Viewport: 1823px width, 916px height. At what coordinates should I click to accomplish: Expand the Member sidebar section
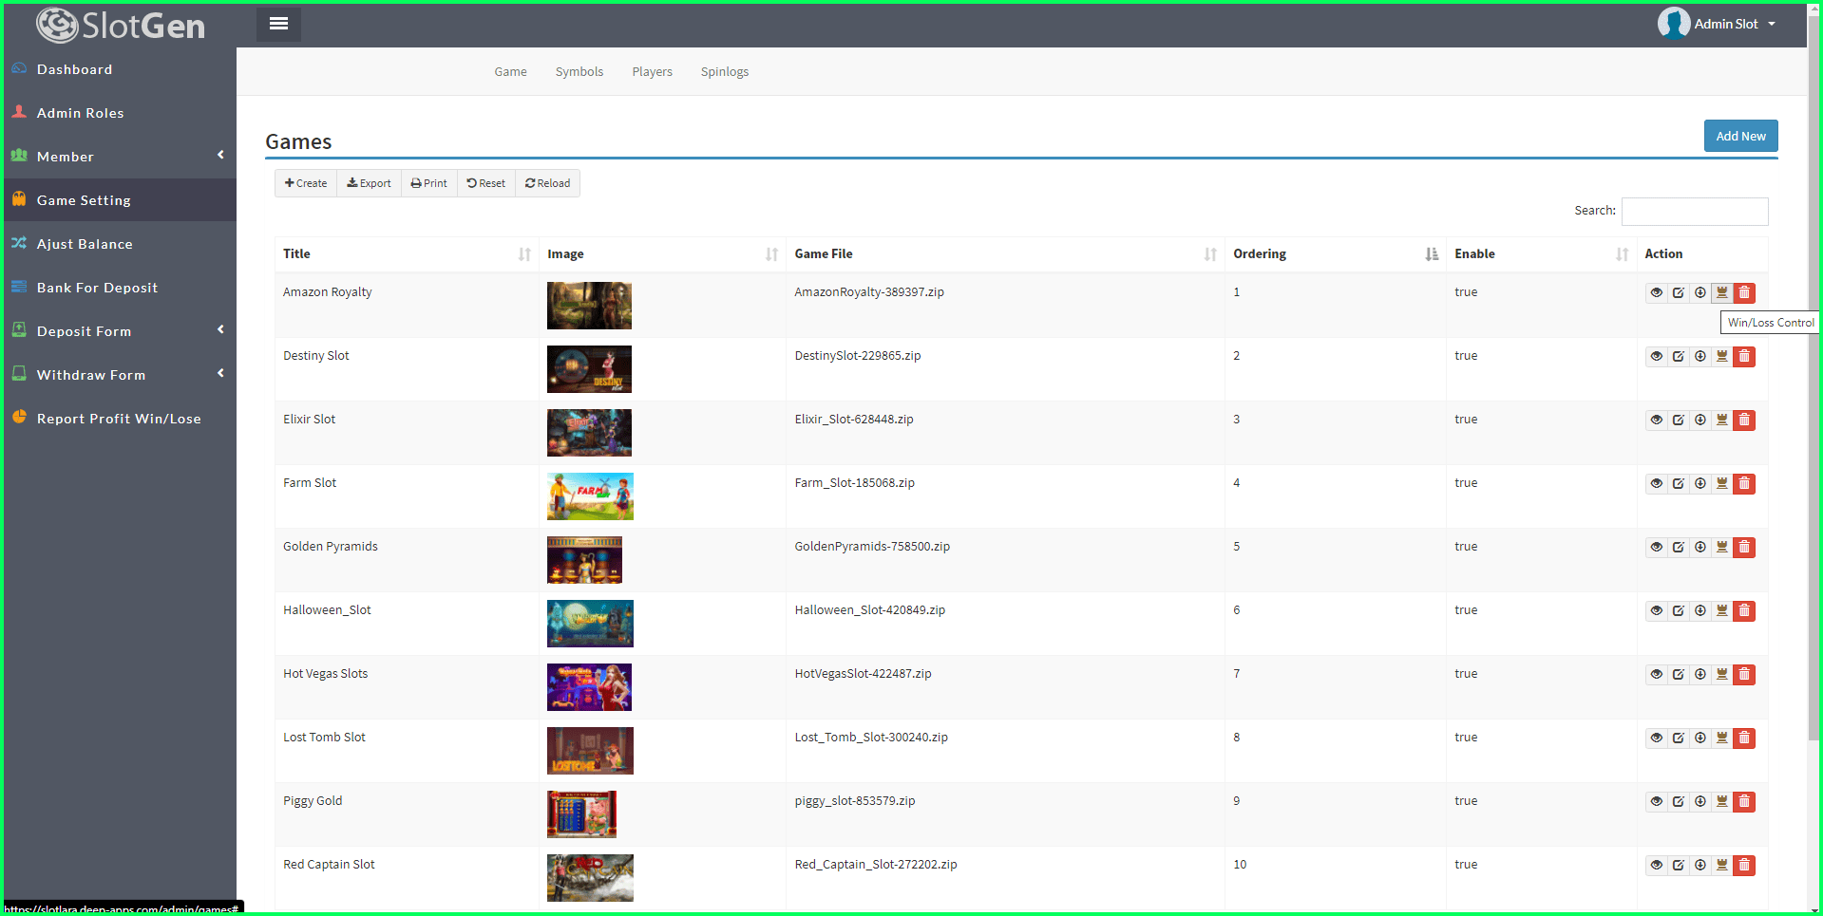(65, 157)
